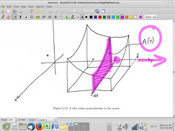This screenshot has width=175, height=131.
Task: Select the lasso Select Region tool
Action: coord(44,17)
